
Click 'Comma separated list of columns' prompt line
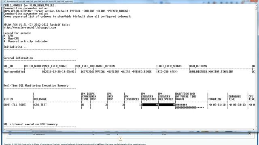(68, 17)
